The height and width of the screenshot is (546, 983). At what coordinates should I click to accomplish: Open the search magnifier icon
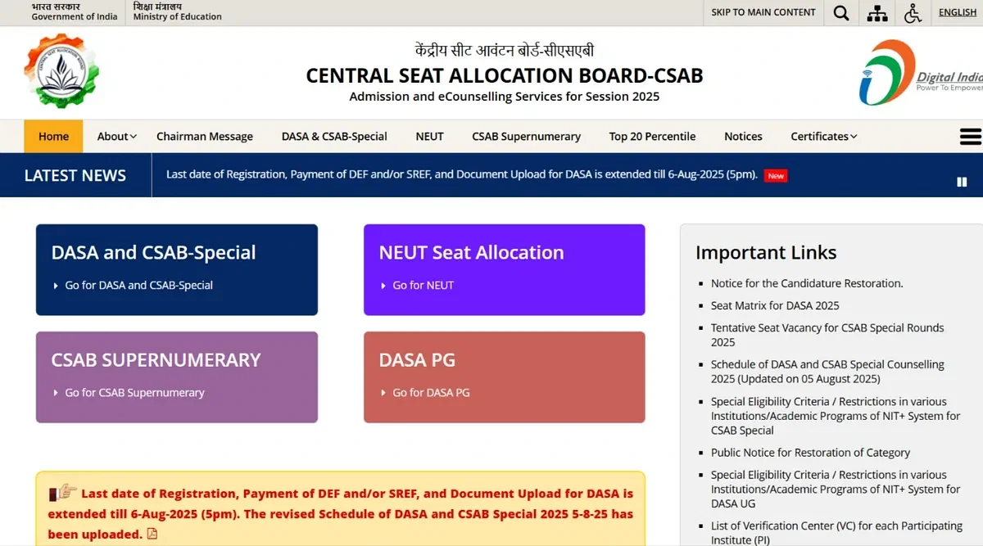(x=841, y=12)
